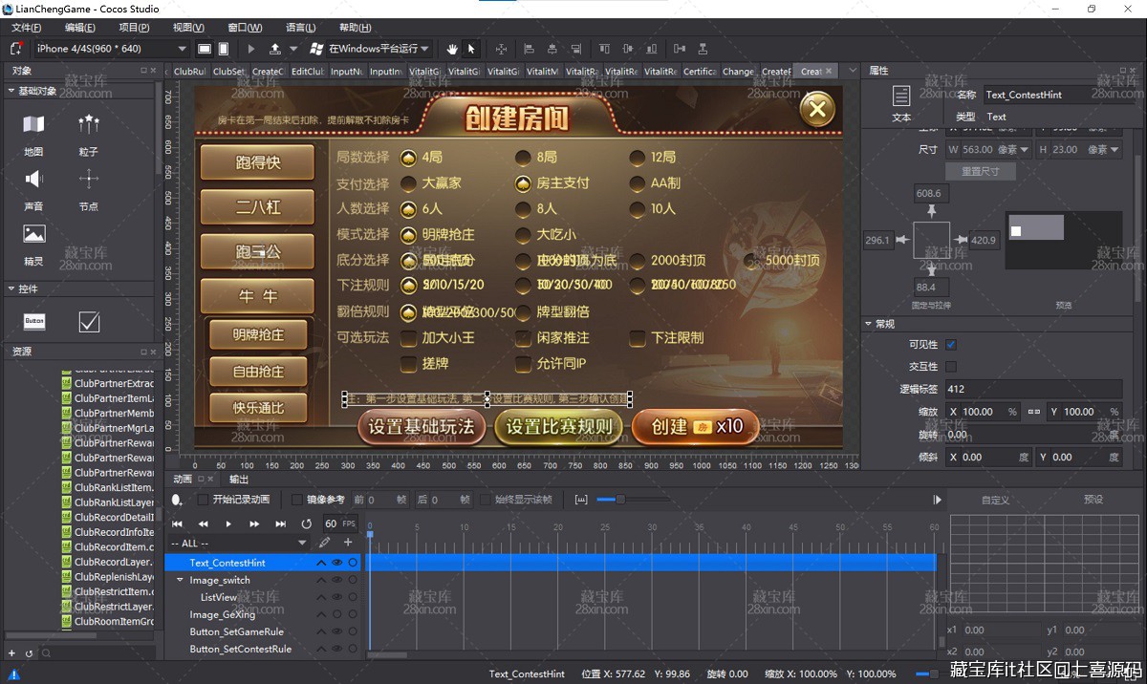Select the arrow pointer tool

click(471, 49)
